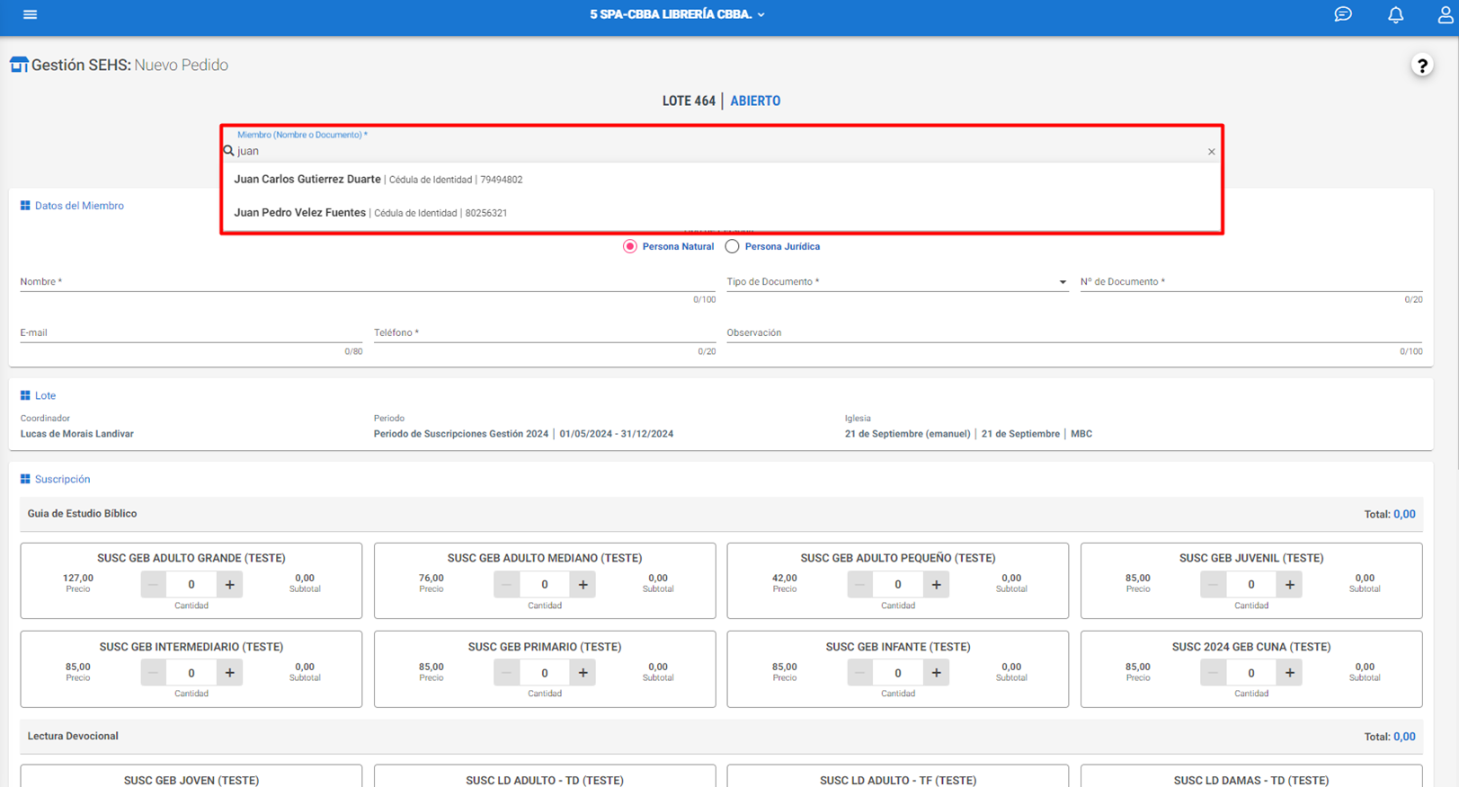Increase quantity of SUSC GEB ADULTO GRANDE

230,585
